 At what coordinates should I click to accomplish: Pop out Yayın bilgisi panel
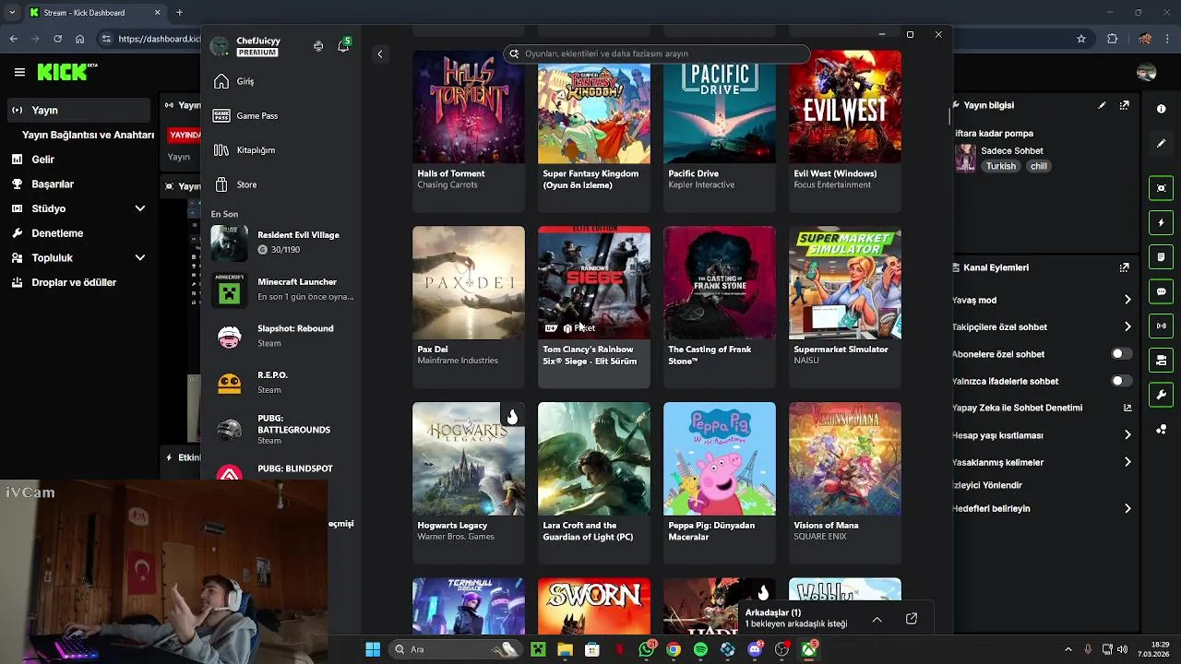(x=1124, y=105)
